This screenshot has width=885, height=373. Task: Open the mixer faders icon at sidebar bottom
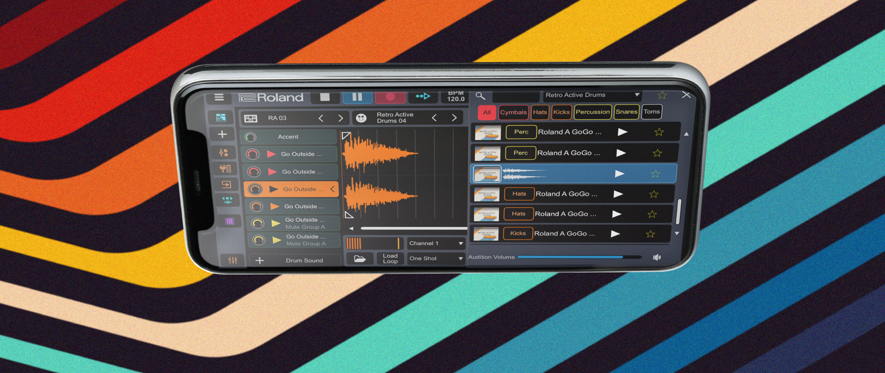coord(233,260)
